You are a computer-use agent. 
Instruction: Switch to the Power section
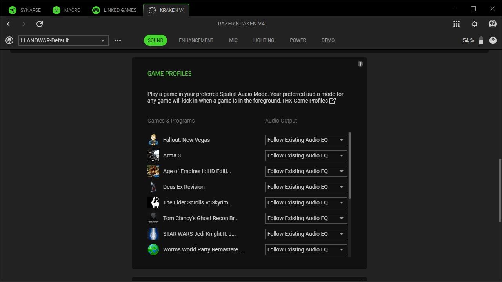pyautogui.click(x=298, y=40)
